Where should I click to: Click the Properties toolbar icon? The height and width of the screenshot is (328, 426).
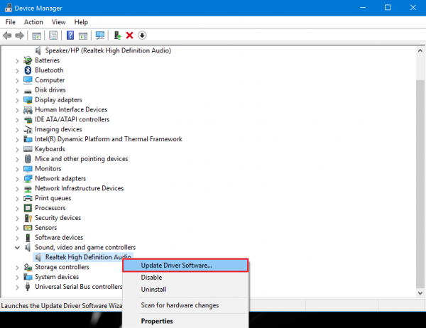(x=53, y=35)
